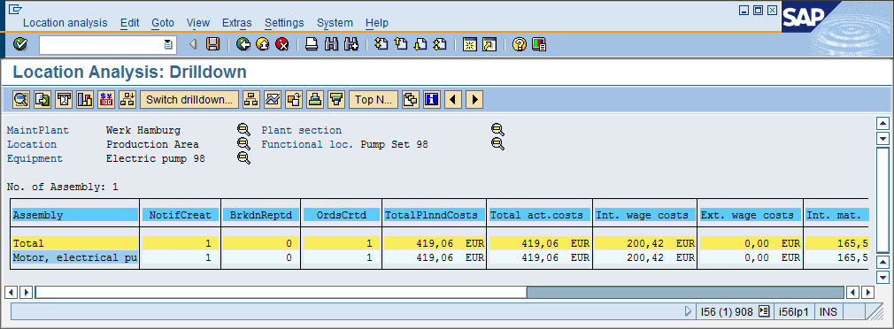Click the magnifier Choose detail toolbar icon
This screenshot has width=894, height=329.
pos(21,100)
